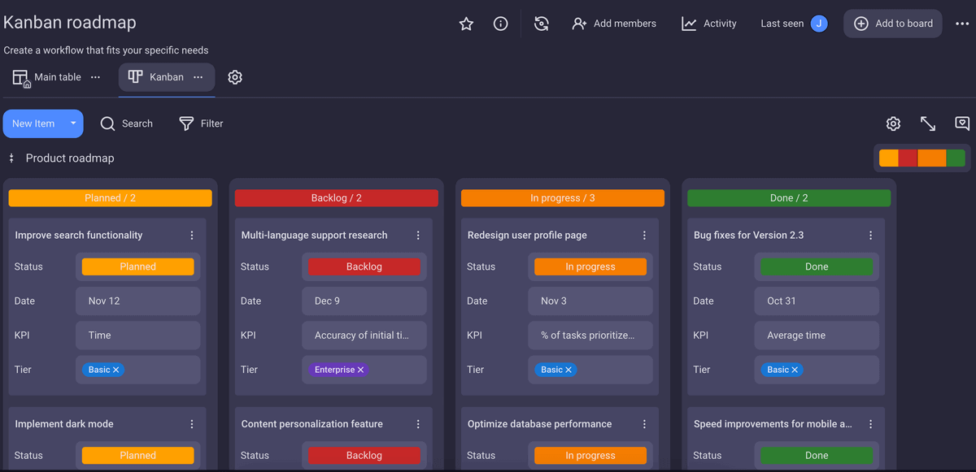
Task: Expand the New Item dropdown arrow
Action: coord(73,123)
